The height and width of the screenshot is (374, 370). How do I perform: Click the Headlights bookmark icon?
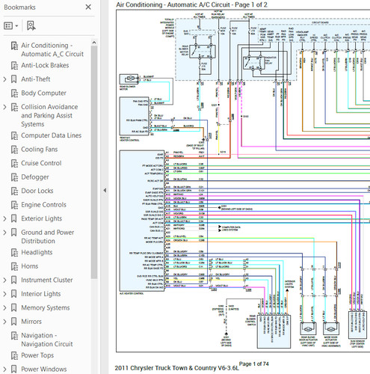pyautogui.click(x=14, y=253)
